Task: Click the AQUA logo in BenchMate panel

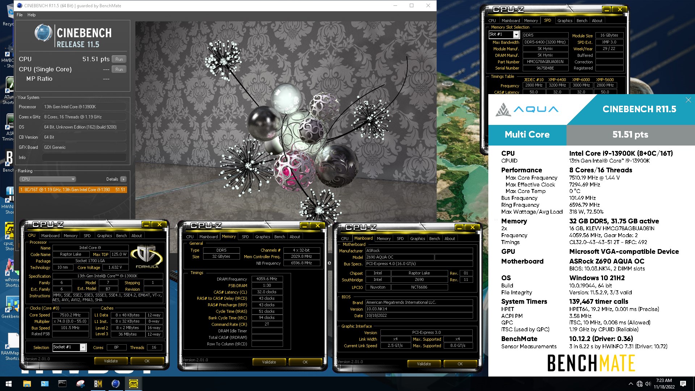Action: click(x=527, y=109)
